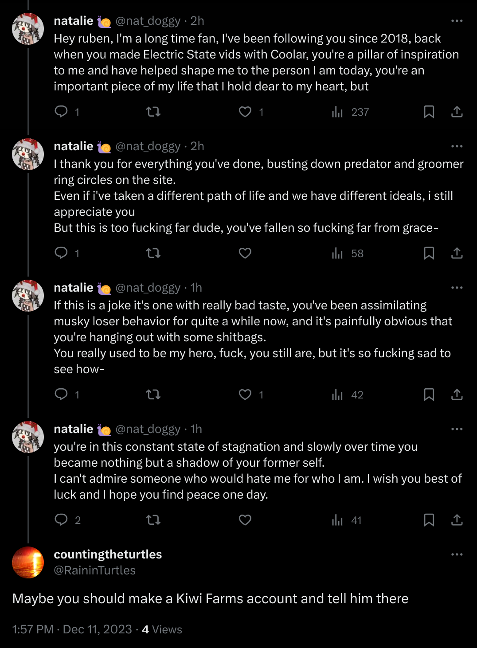Reply to the 'If this is a joke' tweet
The width and height of the screenshot is (477, 648).
(61, 394)
